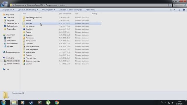Screen dimensions: 187x105
Task: Select the Doctor Web folder icon
Action: pyautogui.click(x=24, y=26)
